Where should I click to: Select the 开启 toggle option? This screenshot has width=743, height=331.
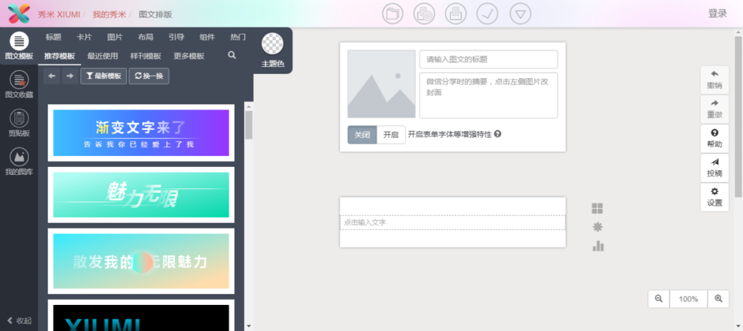click(x=391, y=135)
